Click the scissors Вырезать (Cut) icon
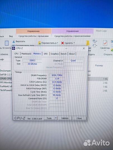 tap(14, 41)
